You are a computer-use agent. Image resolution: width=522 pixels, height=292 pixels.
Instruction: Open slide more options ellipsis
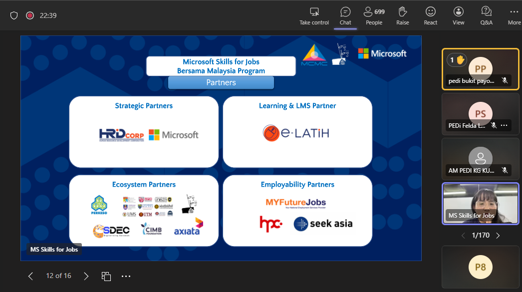click(x=126, y=276)
